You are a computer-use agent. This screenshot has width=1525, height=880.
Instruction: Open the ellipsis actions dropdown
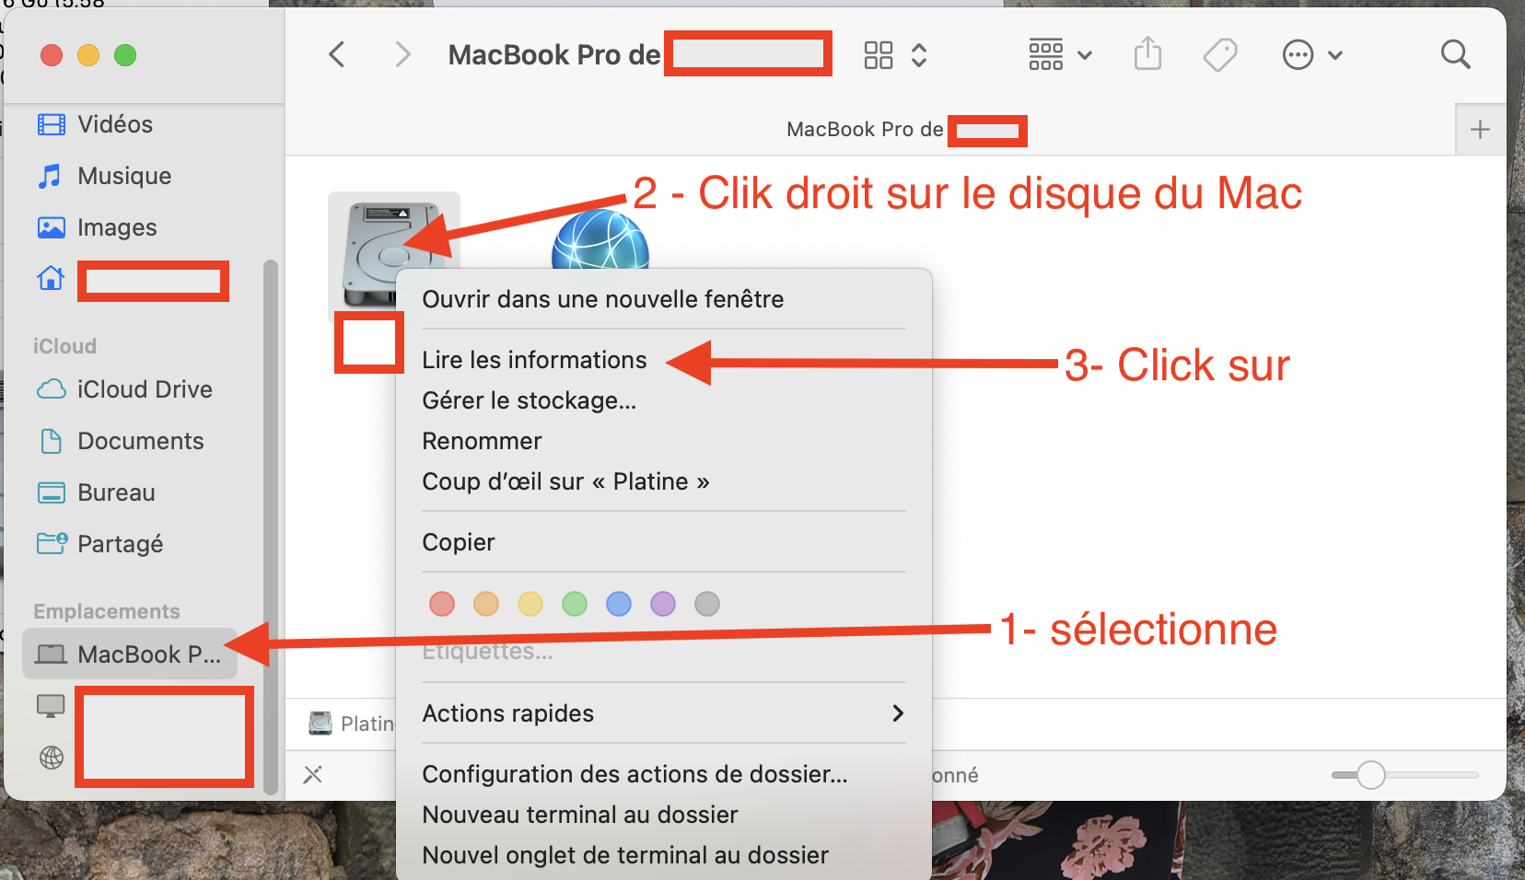tap(1312, 55)
